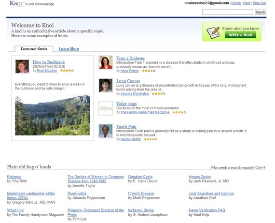The width and height of the screenshot is (275, 223).
Task: Click 'by Mark Peppercorn' author text
Action: pyautogui.click(x=144, y=198)
